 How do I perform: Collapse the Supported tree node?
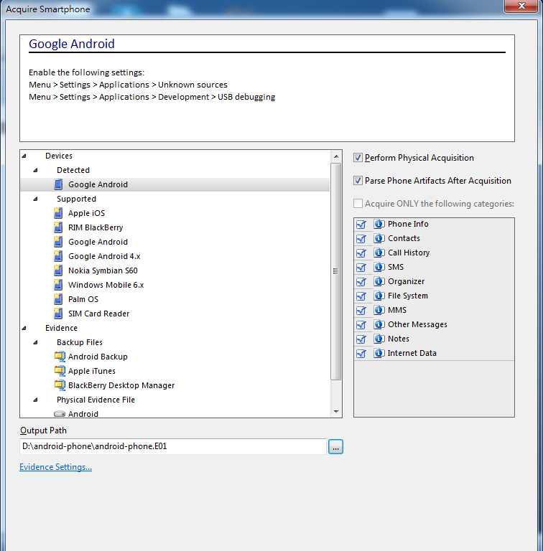click(x=35, y=199)
